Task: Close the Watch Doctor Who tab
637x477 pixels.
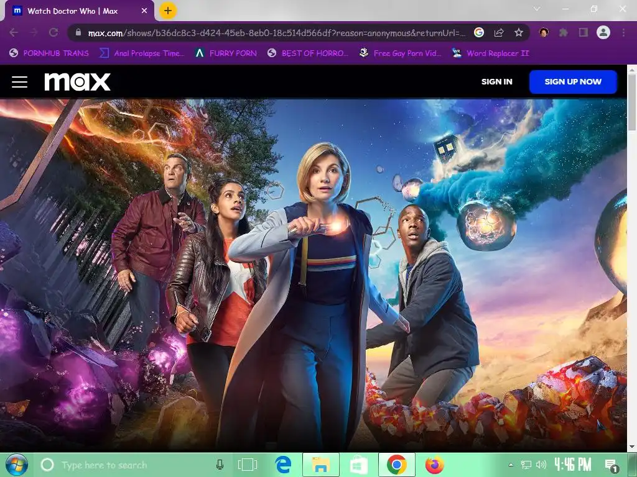Action: coord(144,11)
